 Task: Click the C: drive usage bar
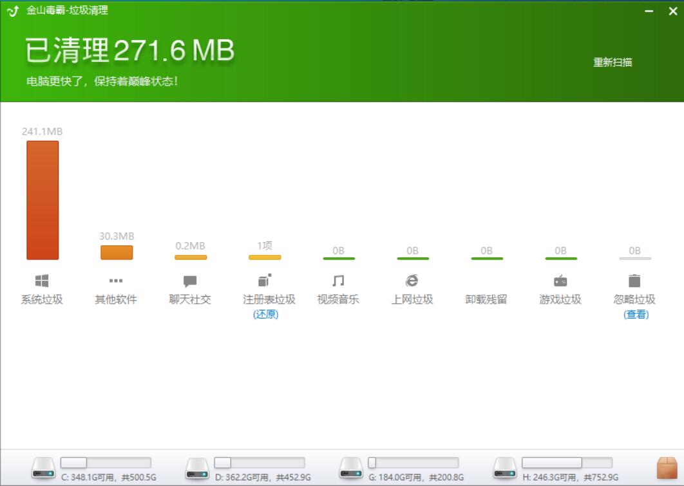[106, 462]
